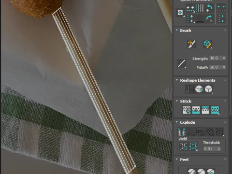Click the Falloff spinner arrows
The height and width of the screenshot is (174, 232).
(x=224, y=67)
